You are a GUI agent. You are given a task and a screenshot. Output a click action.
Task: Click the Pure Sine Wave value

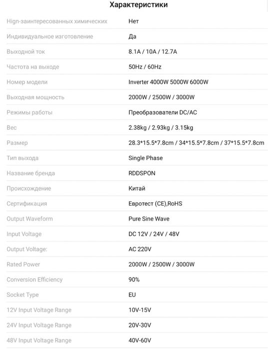[x=149, y=219]
